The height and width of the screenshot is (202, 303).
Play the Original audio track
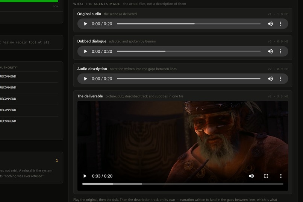85,24
